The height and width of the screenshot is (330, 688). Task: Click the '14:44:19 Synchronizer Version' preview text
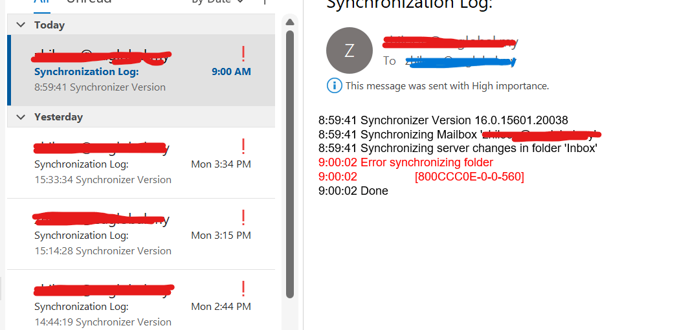[103, 322]
